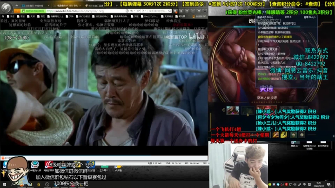The width and height of the screenshot is (335, 188).
Task: Open the 百度 bookmark
Action: [41, 16]
